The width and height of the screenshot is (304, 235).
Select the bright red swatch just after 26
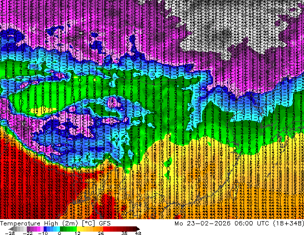(105, 229)
